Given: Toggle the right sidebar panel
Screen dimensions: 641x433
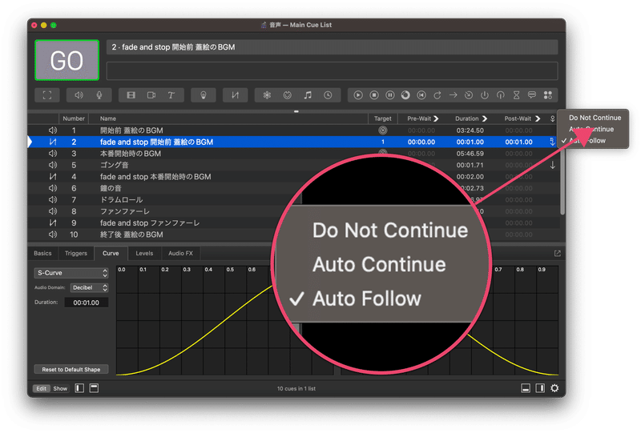Looking at the screenshot, I should (540, 388).
